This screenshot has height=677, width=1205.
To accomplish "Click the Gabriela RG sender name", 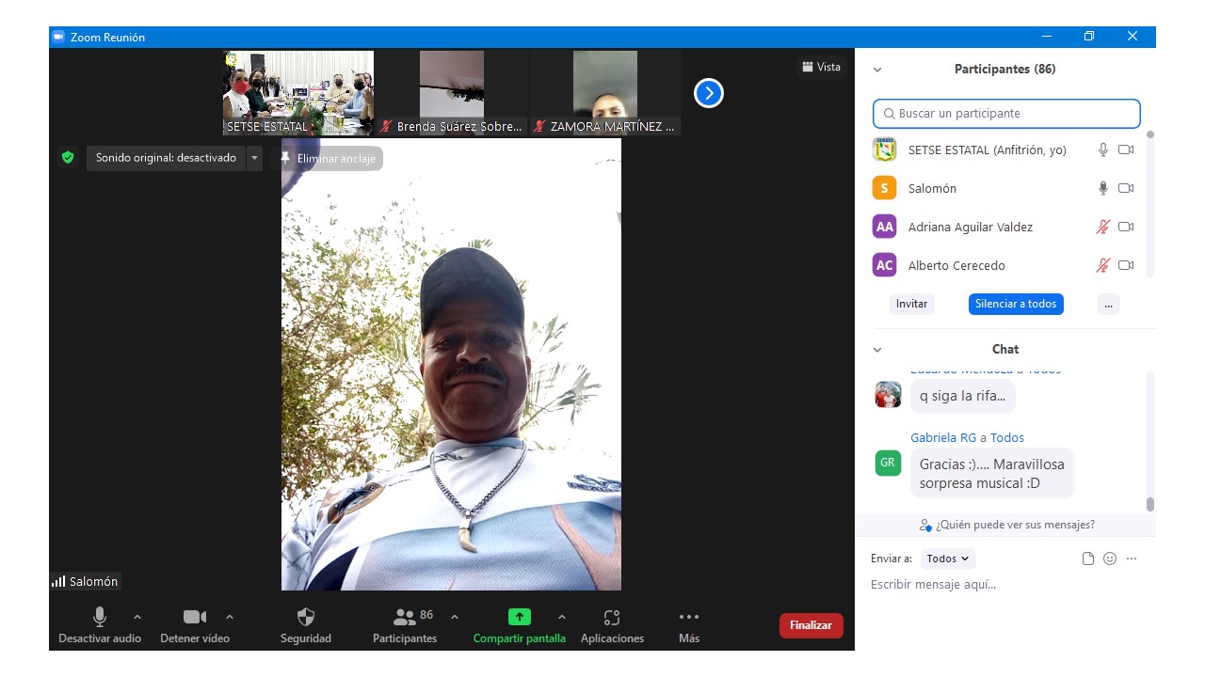I will pyautogui.click(x=943, y=437).
